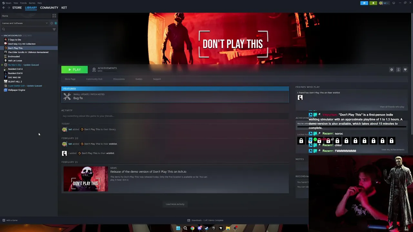Open the View menu

[x=15, y=3]
